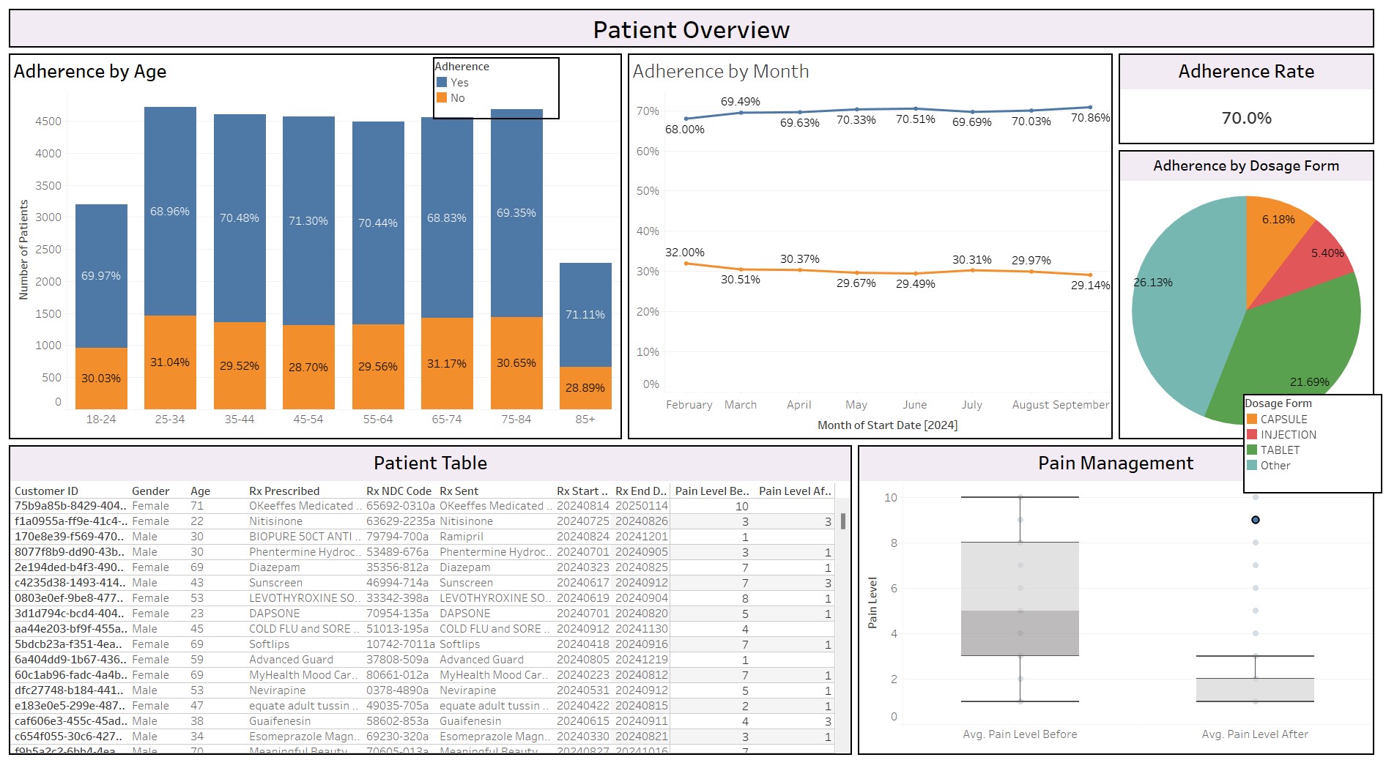1386x760 pixels.
Task: Click the February 68.00% point on blue line
Action: pyautogui.click(x=686, y=119)
